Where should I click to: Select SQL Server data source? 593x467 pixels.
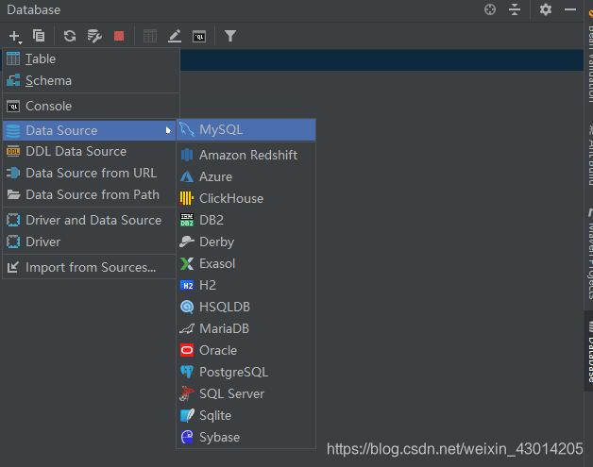[246, 394]
